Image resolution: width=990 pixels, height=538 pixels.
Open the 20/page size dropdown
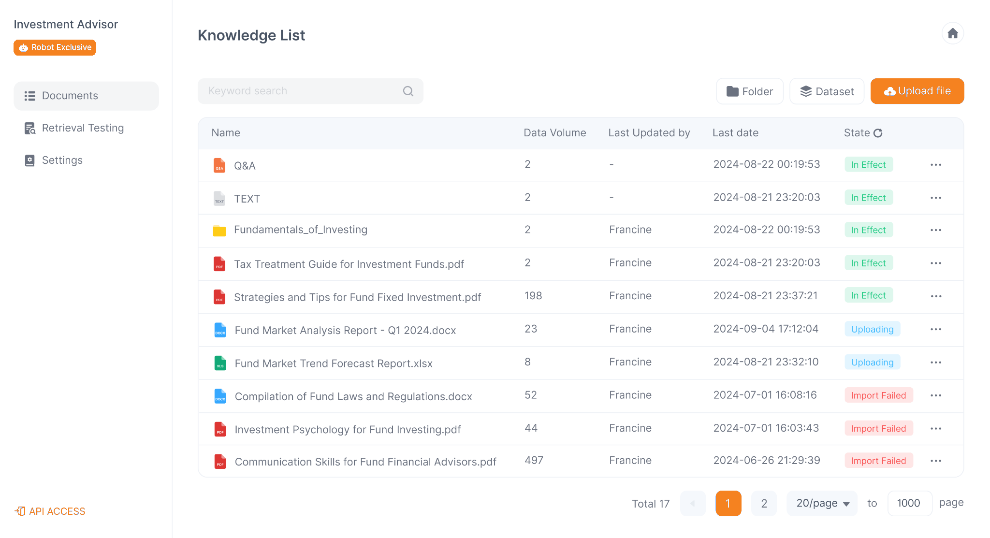(822, 503)
